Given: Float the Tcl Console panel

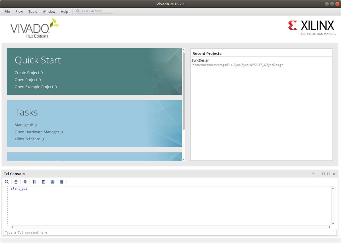Looking at the screenshot, I should [x=328, y=174].
